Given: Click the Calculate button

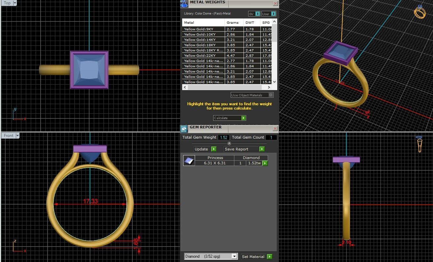Looking at the screenshot, I should coord(230,118).
